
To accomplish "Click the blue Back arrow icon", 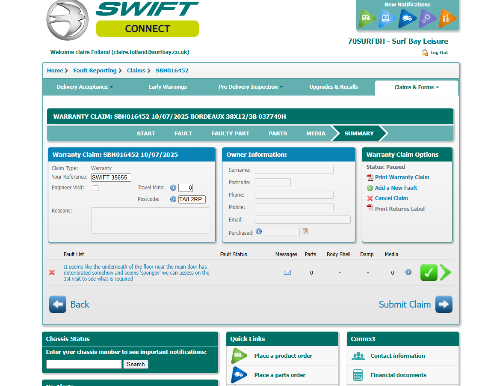I will coord(58,304).
